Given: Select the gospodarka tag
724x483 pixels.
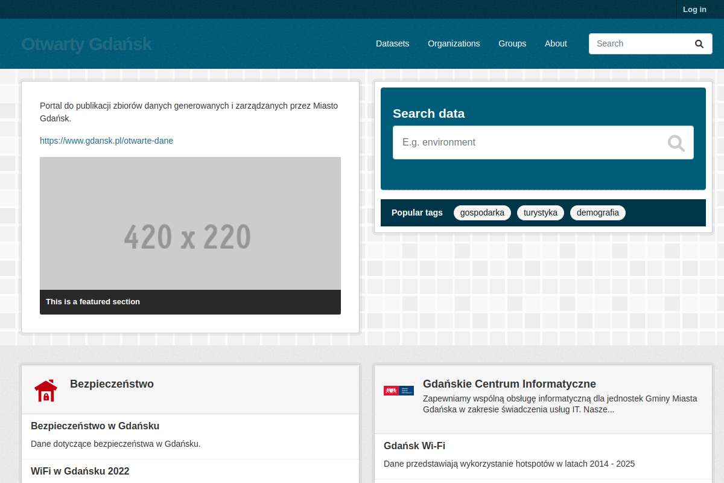Looking at the screenshot, I should pos(482,213).
